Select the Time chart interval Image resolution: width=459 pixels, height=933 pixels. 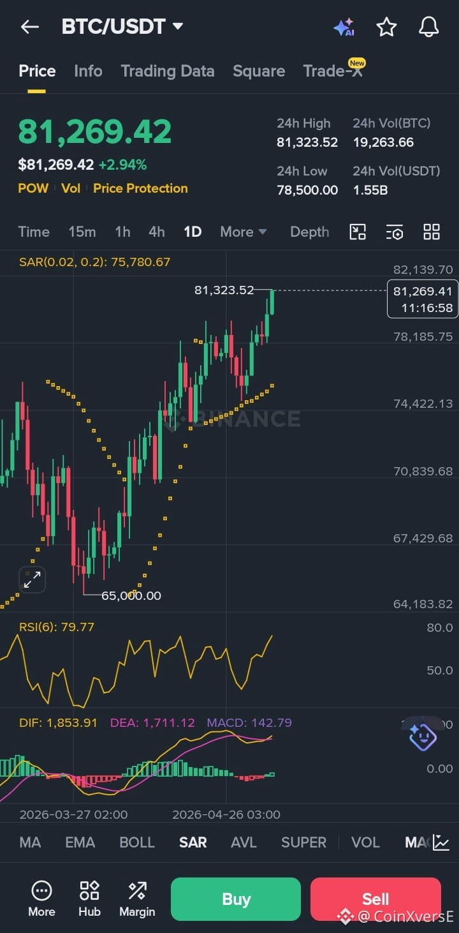[34, 232]
